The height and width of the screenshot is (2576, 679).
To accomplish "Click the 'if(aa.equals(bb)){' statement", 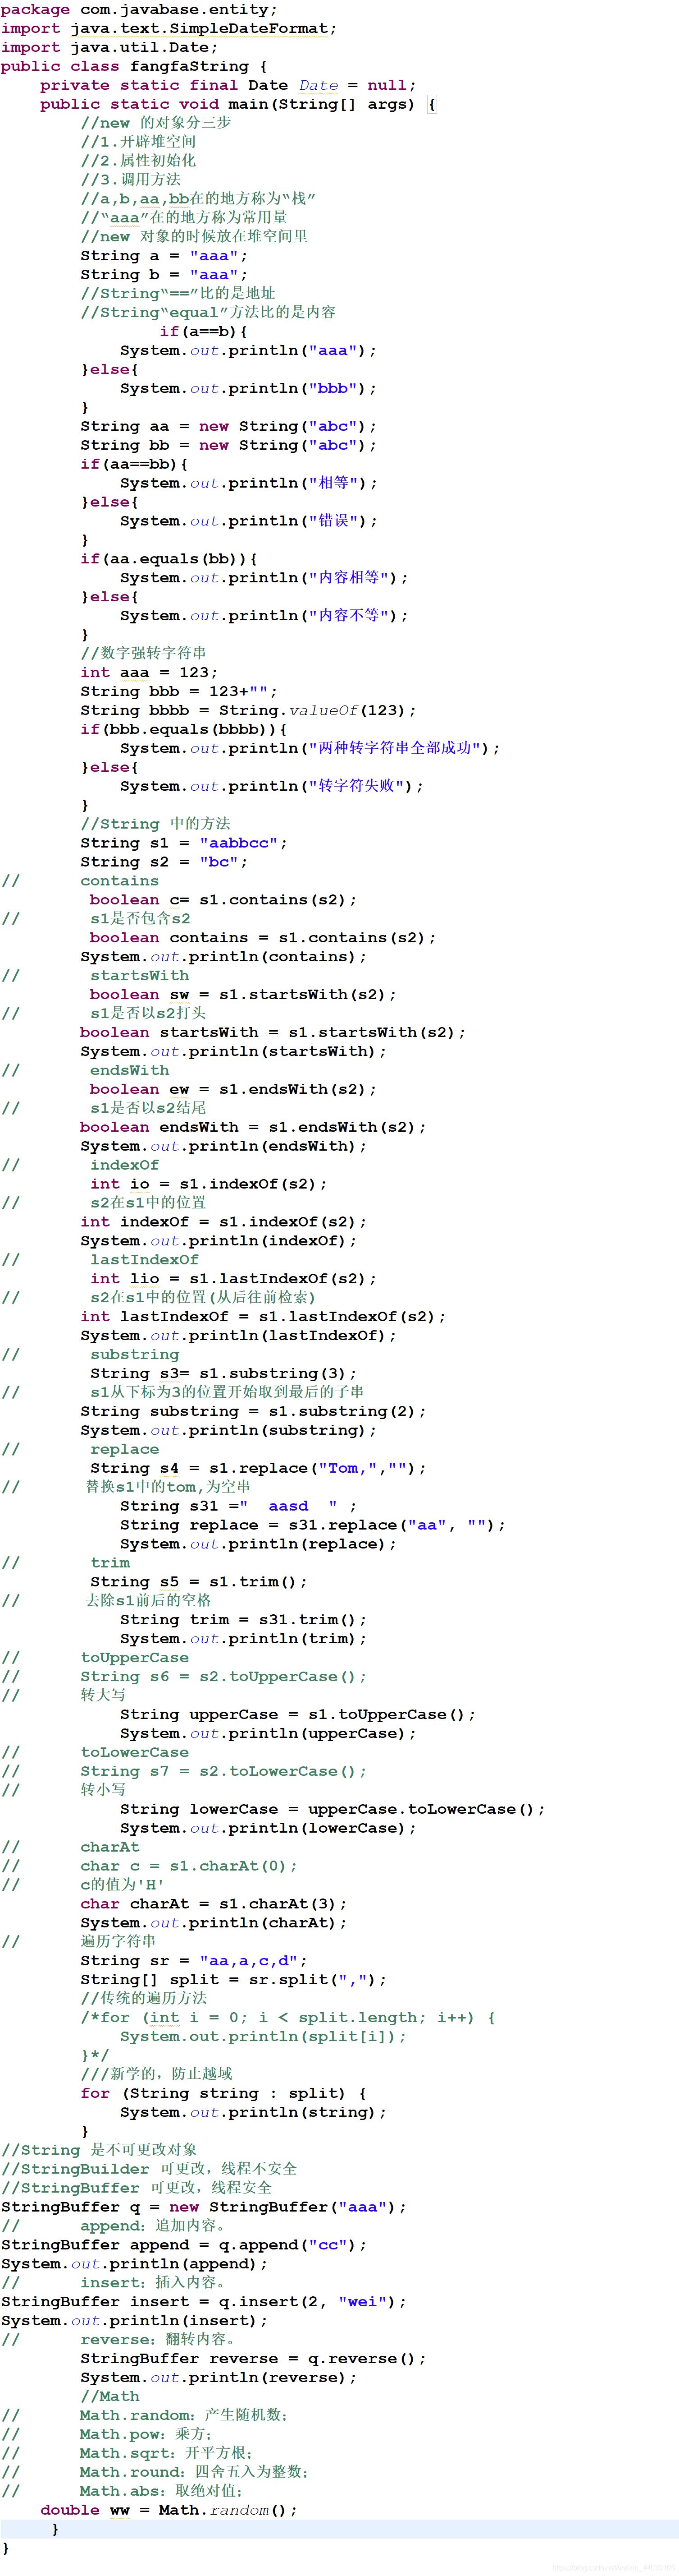I will pos(170,559).
